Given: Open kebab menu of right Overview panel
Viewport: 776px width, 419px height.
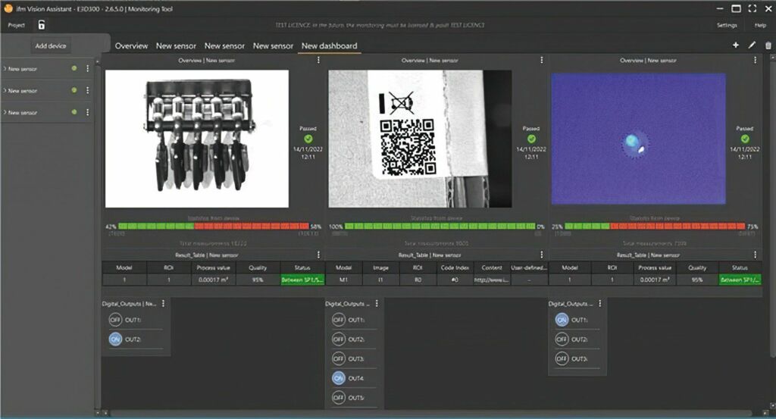Looking at the screenshot, I should (x=756, y=60).
